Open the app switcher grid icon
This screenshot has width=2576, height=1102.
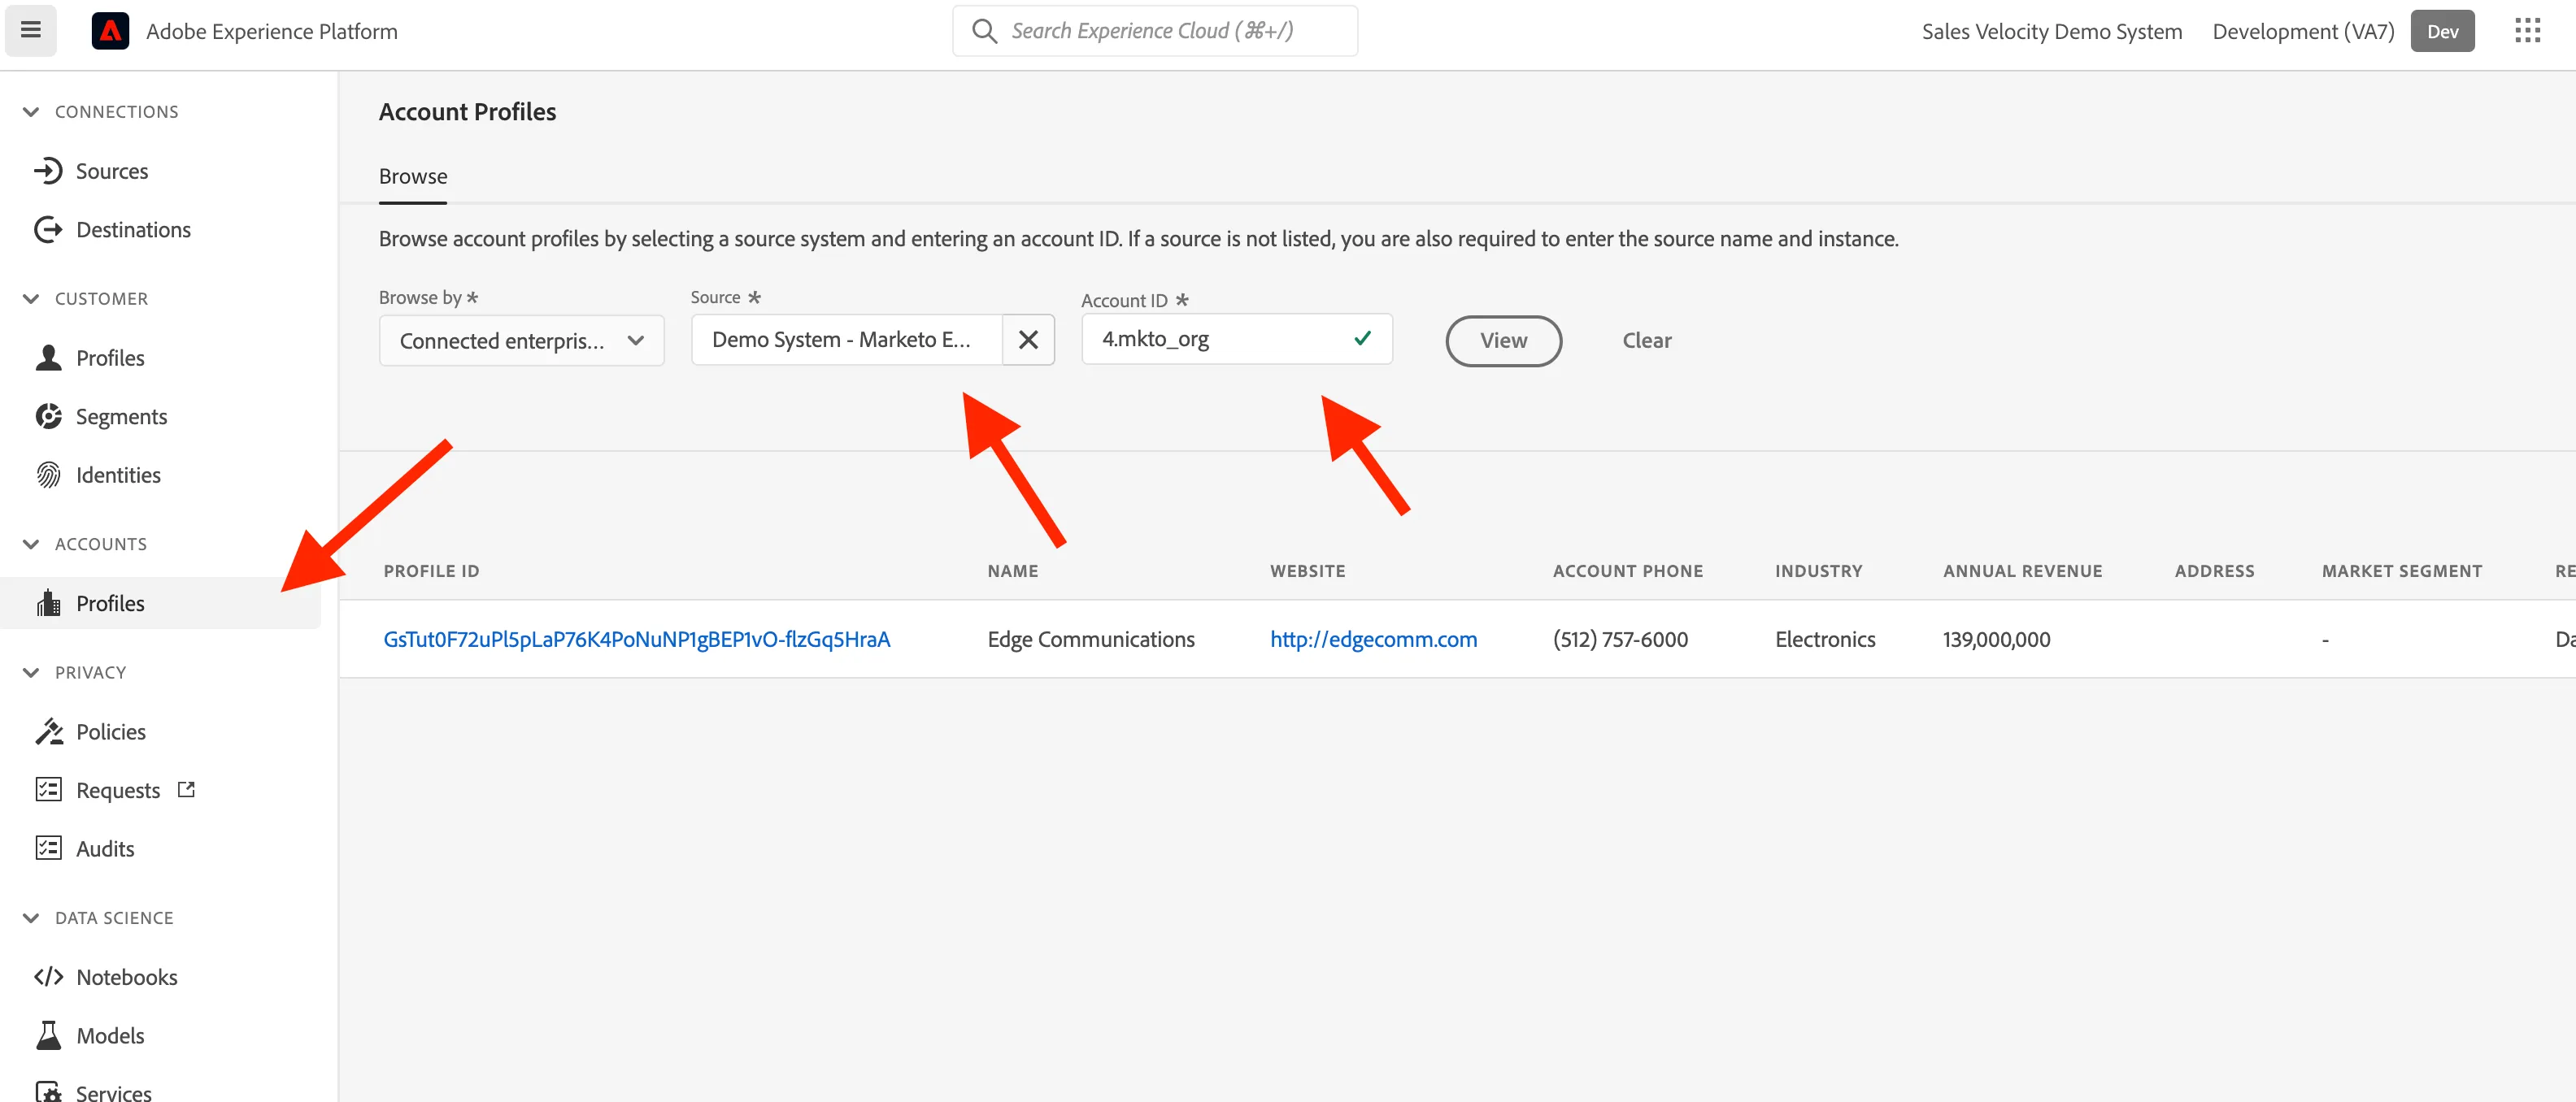[2527, 31]
